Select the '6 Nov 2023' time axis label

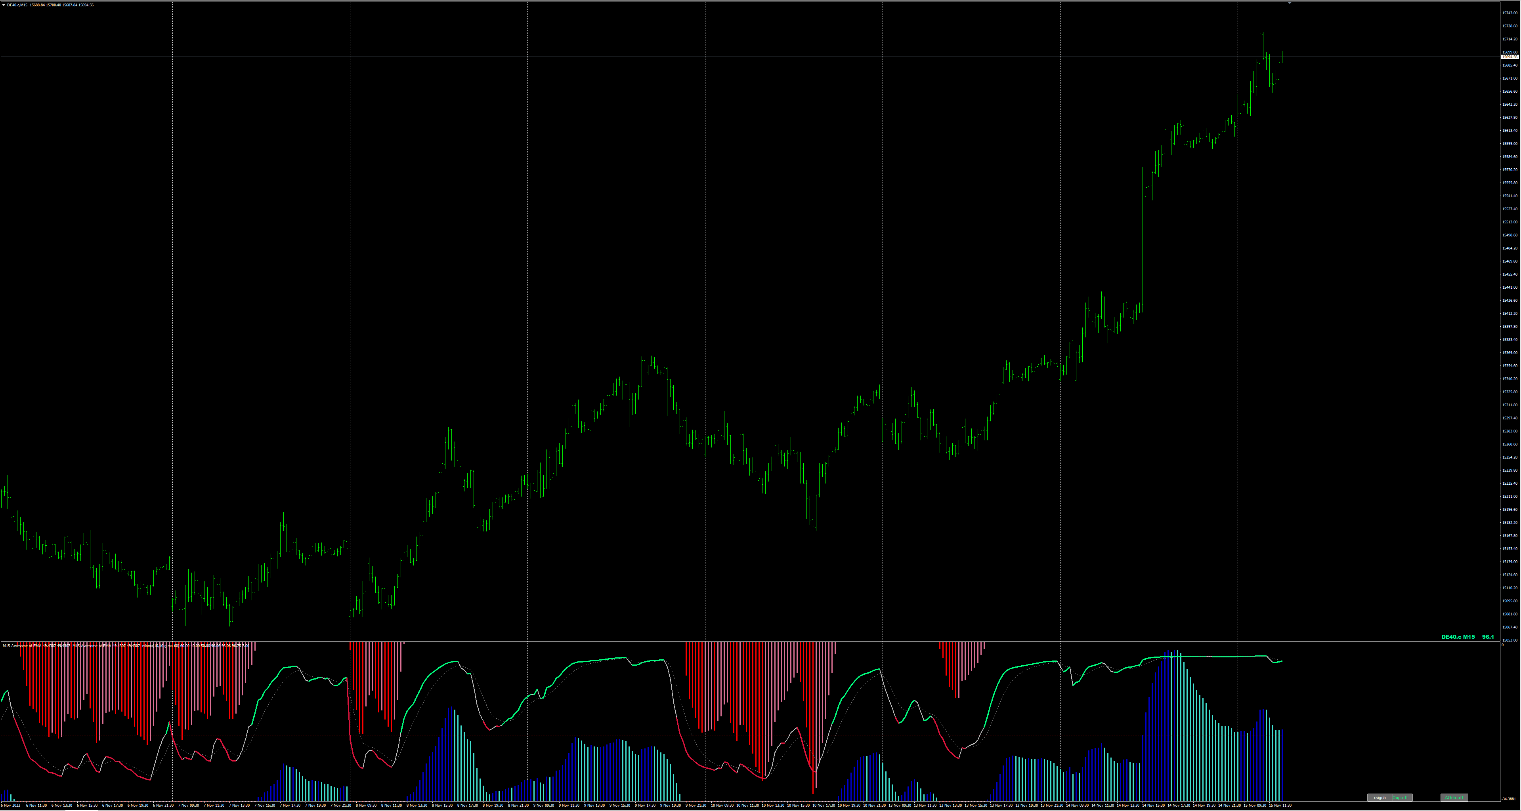[11, 805]
